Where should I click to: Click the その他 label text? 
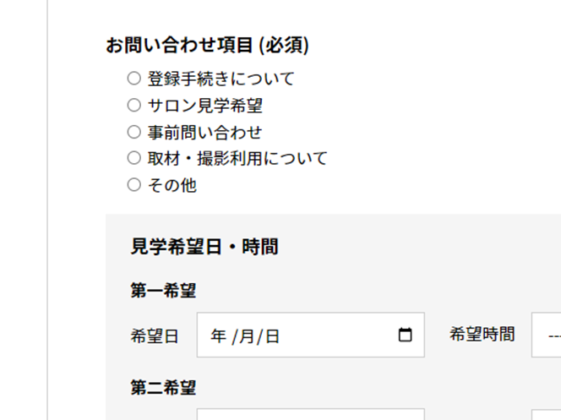pyautogui.click(x=172, y=185)
